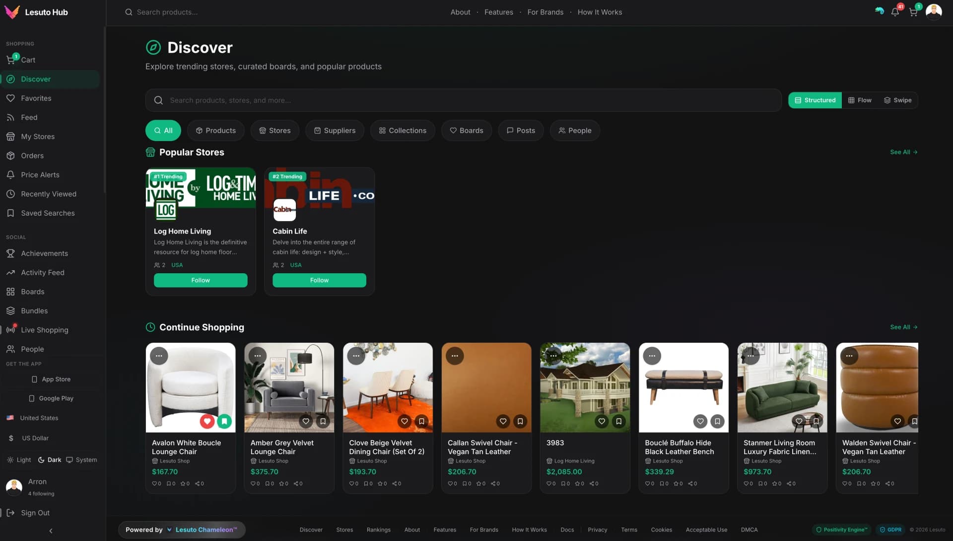Open Orders in sidebar
Screen dimensions: 953x541
coord(50,155)
